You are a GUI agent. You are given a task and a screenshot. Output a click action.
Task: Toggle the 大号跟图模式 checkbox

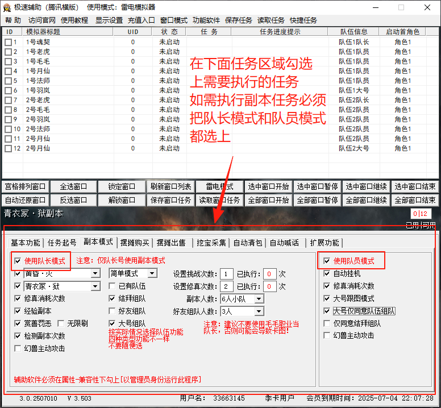click(x=327, y=298)
